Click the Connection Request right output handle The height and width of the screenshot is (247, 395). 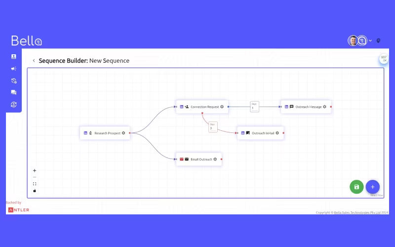pos(228,107)
